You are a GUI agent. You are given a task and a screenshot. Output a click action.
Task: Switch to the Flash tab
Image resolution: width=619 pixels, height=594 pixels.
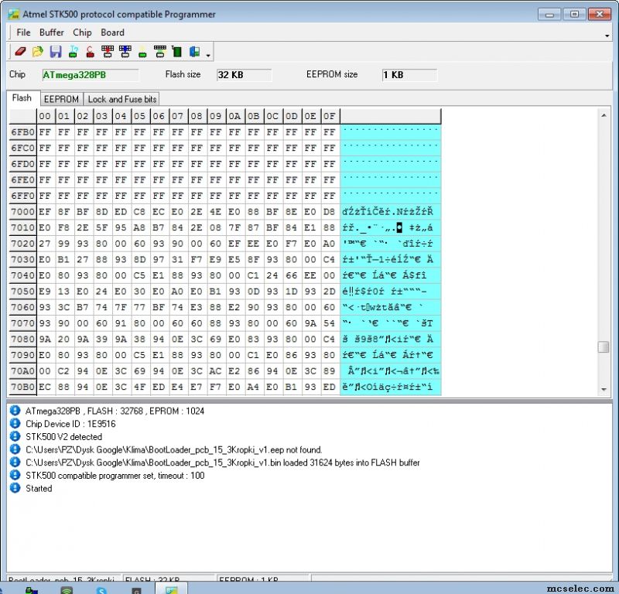pyautogui.click(x=22, y=98)
